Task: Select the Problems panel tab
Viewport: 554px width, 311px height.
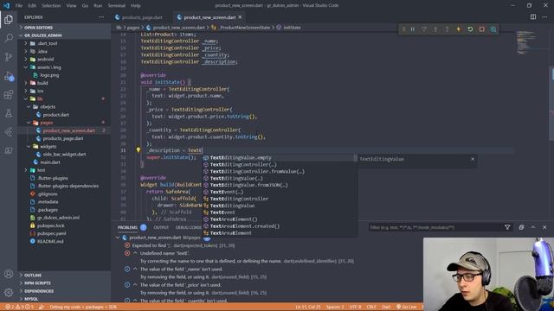Action: [127, 227]
